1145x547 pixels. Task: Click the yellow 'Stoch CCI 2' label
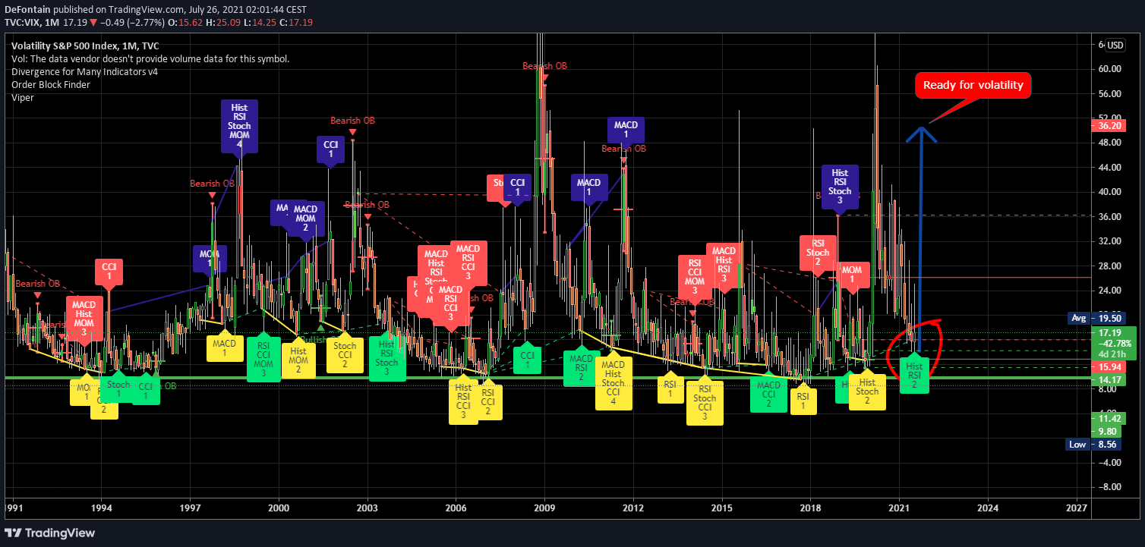coord(345,355)
